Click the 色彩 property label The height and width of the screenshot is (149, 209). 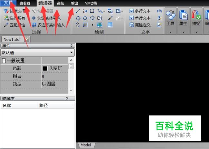(x=17, y=68)
